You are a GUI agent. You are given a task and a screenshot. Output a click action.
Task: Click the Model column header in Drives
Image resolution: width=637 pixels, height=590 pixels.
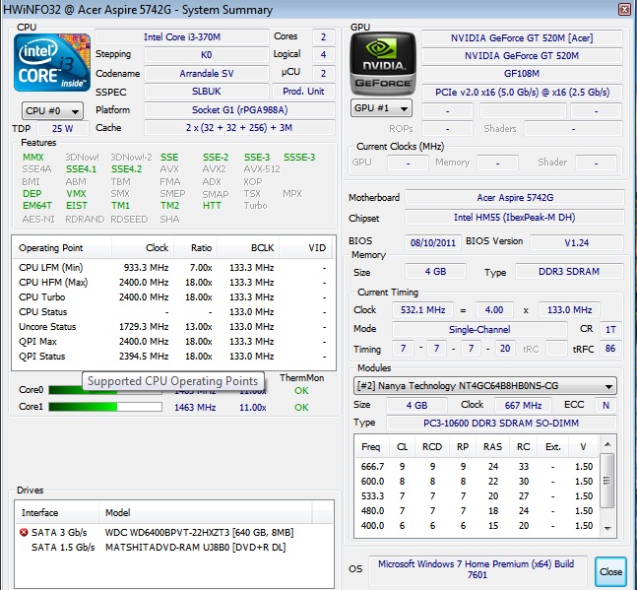coord(206,513)
